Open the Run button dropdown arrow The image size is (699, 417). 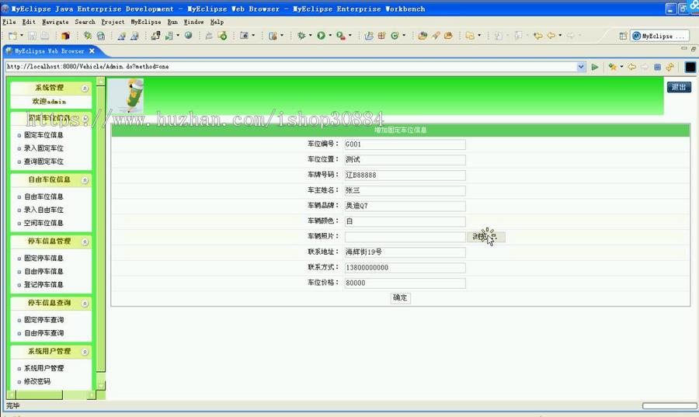[x=330, y=36]
